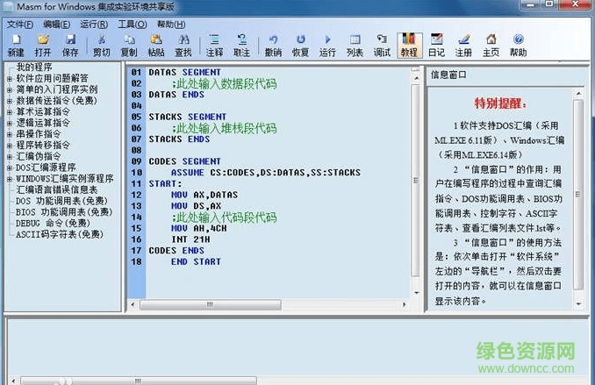Image resolution: width=595 pixels, height=385 pixels.
Task: Click the code editor scroll-up arrow
Action: coord(416,78)
